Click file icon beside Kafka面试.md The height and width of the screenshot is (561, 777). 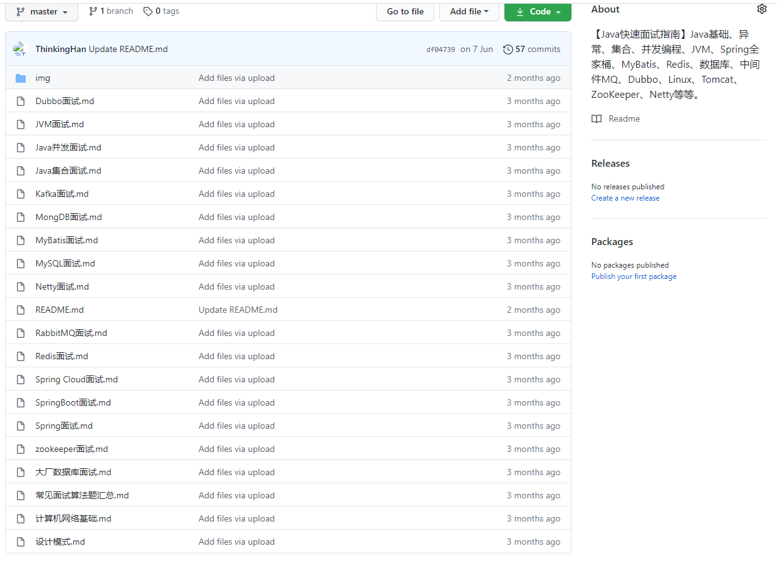[21, 194]
